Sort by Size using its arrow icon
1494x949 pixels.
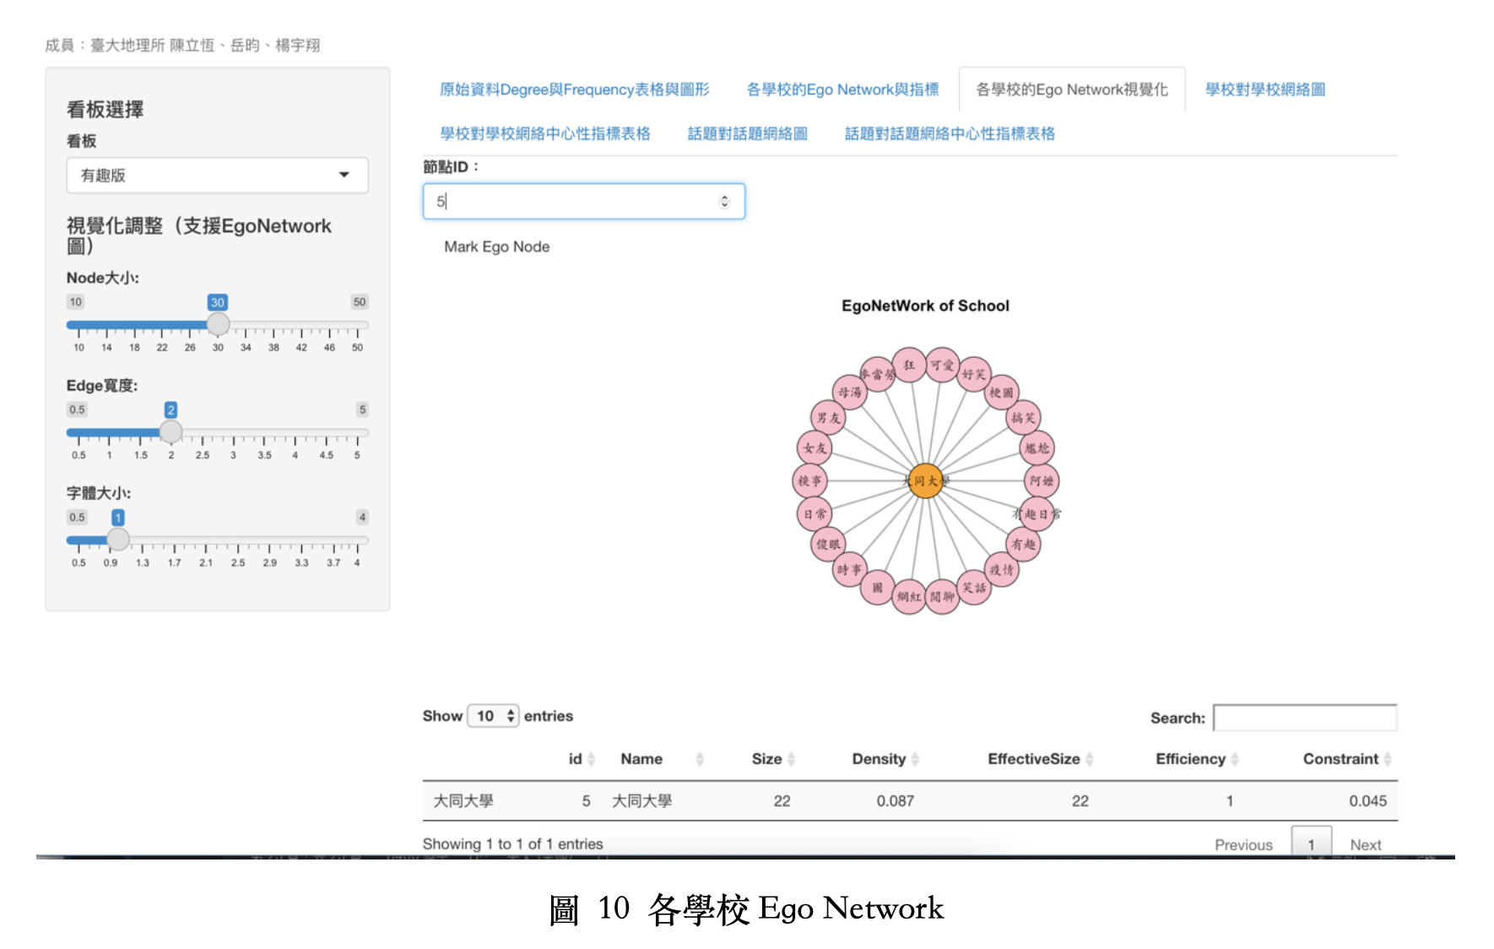(x=791, y=759)
